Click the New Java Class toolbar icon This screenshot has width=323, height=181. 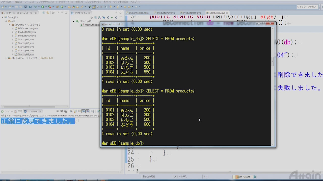(62, 7)
